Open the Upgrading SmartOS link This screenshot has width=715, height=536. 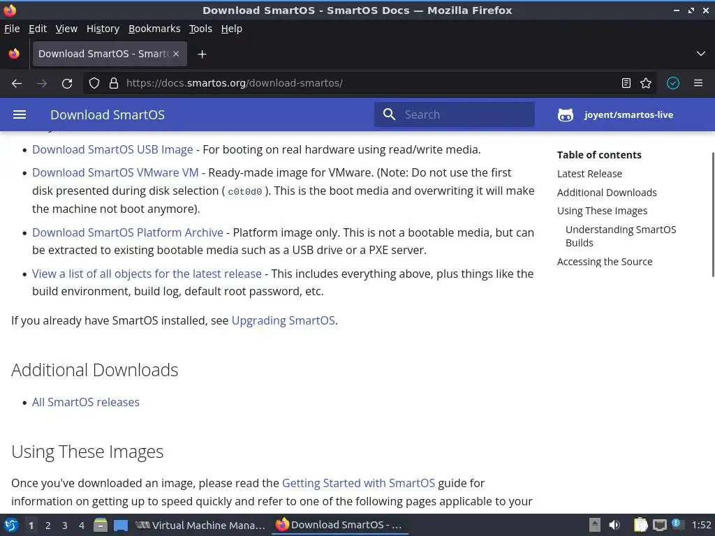click(283, 320)
